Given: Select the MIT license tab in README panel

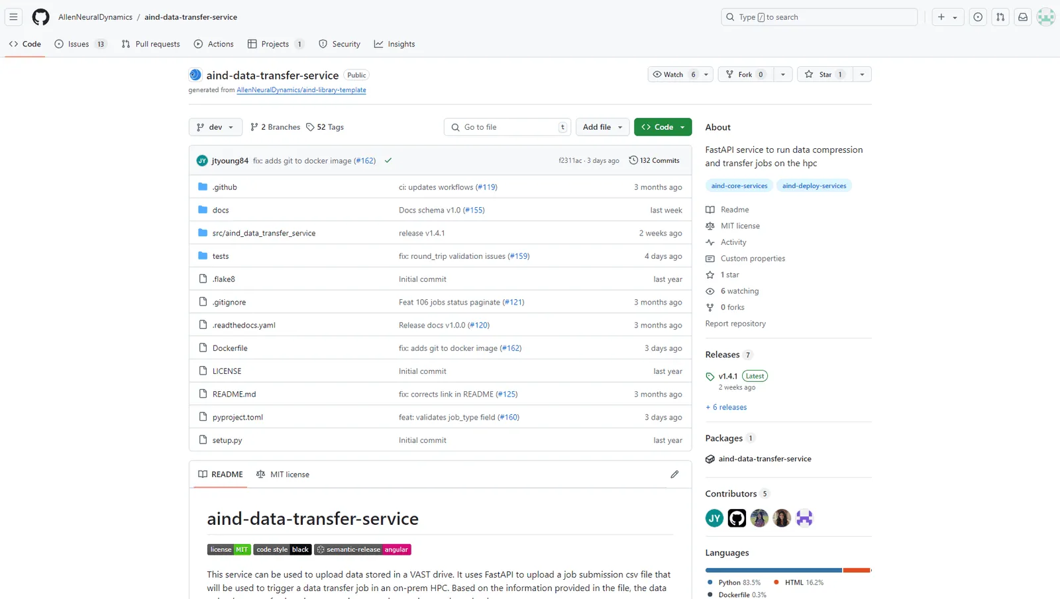Looking at the screenshot, I should click(x=283, y=475).
